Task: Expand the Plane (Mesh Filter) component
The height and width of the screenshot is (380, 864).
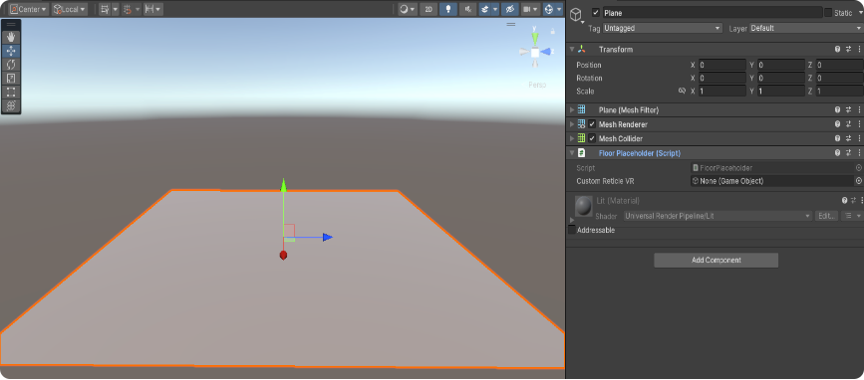Action: click(572, 110)
